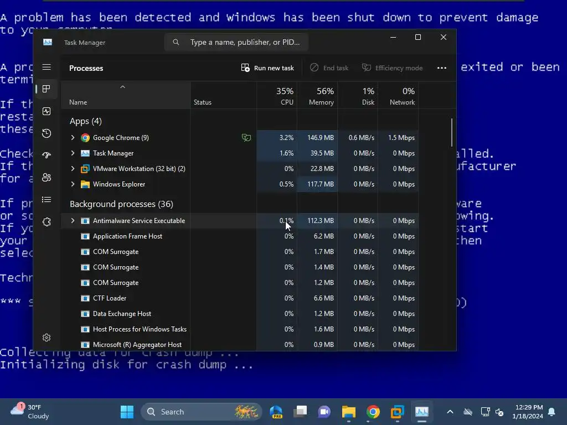The image size is (567, 425).
Task: Expand the Antimalware Service Executable group
Action: (73, 221)
